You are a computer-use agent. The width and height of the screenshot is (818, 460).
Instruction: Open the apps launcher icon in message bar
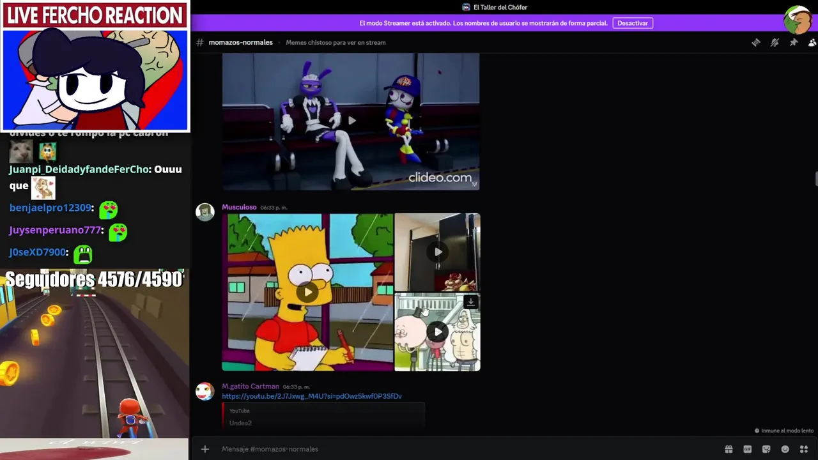click(x=804, y=449)
